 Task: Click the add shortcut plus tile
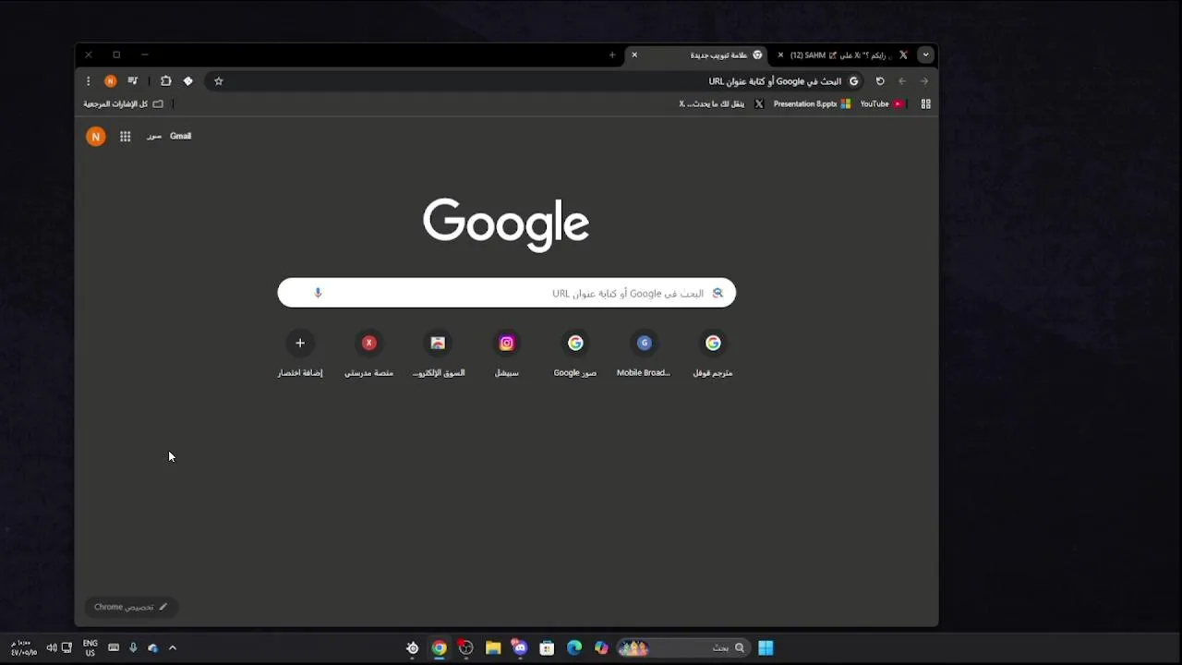300,354
